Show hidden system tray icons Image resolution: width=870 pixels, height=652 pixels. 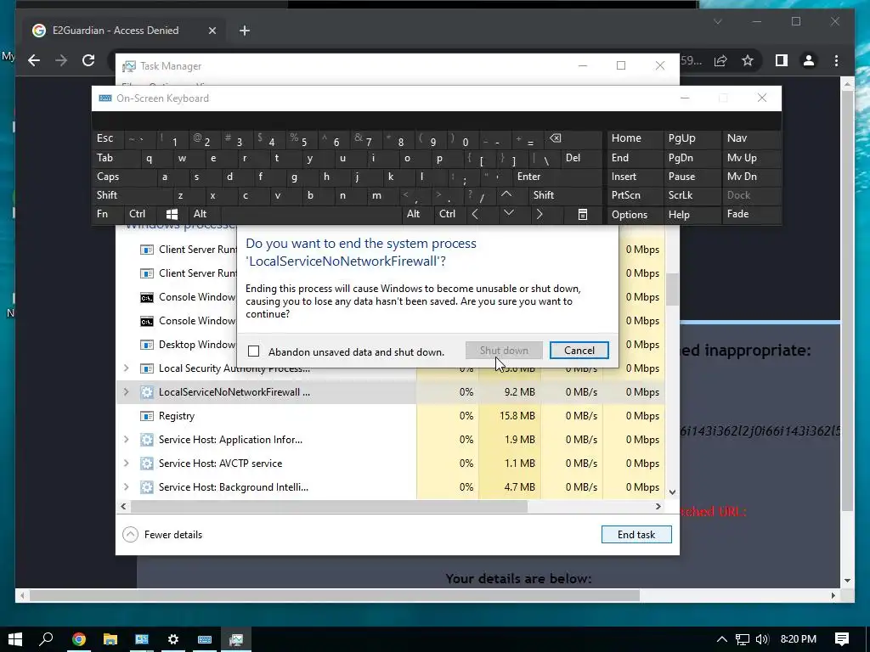(722, 639)
